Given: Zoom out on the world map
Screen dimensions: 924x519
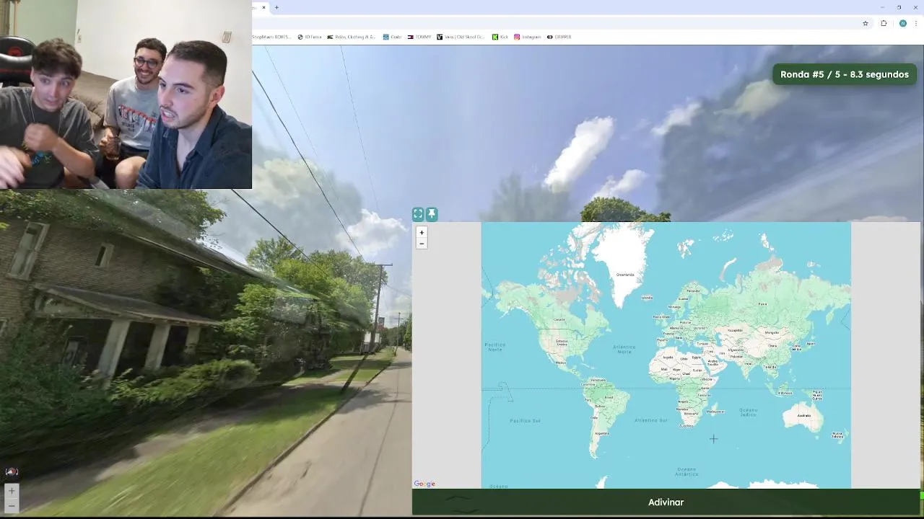Looking at the screenshot, I should pyautogui.click(x=422, y=244).
